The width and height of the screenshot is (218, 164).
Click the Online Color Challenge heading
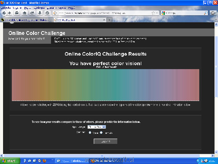[x=37, y=33]
